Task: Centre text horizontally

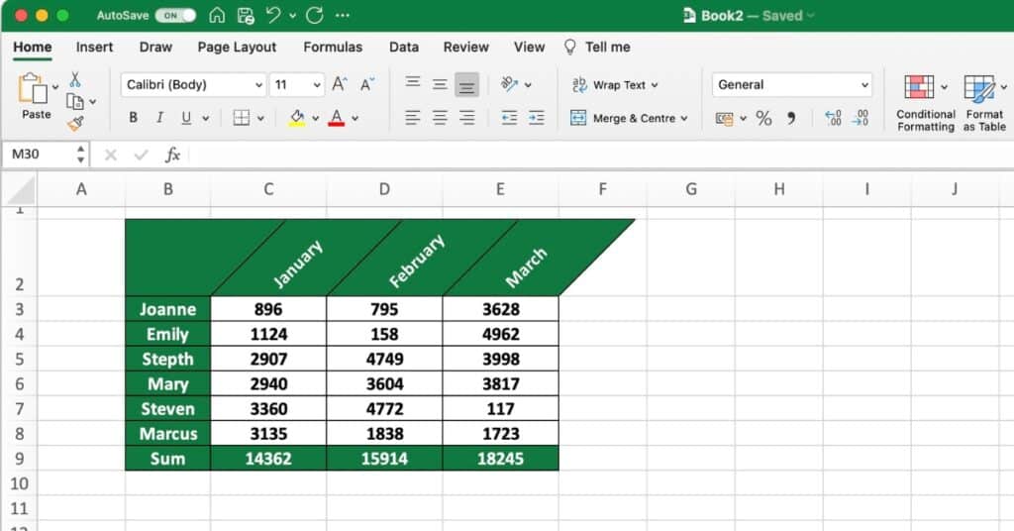Action: coord(440,118)
